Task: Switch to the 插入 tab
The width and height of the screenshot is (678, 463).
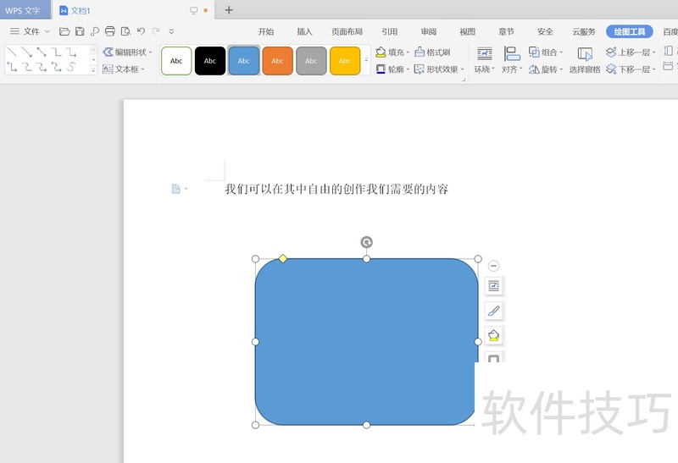Action: coord(304,31)
